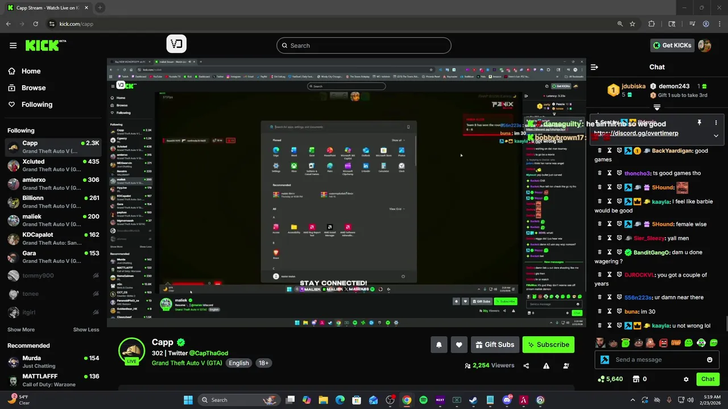
Task: Toggle follow heart for Capp
Action: coord(459,345)
